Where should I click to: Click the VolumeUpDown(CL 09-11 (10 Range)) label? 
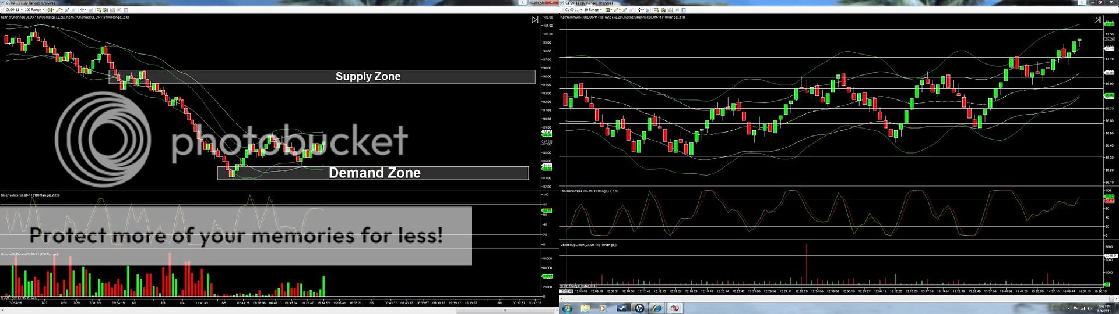[x=588, y=245]
